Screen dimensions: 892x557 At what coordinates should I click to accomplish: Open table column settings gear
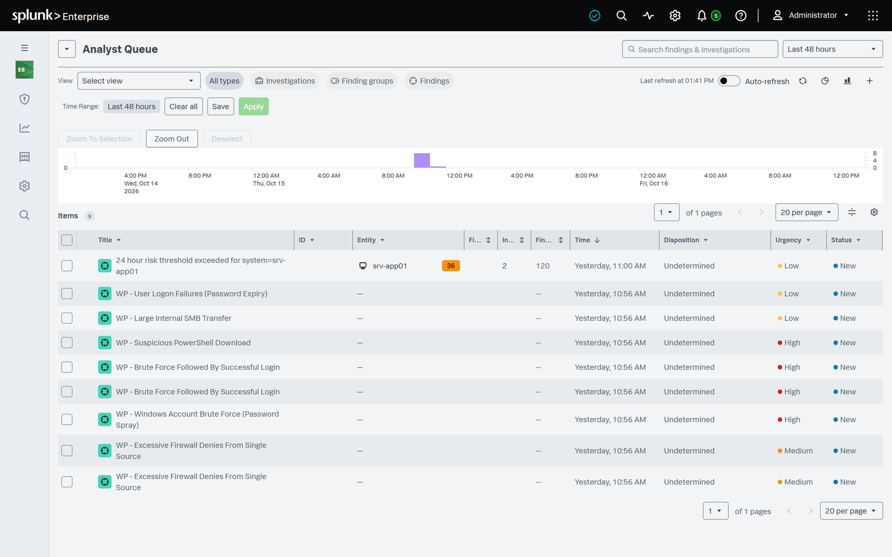click(x=874, y=212)
